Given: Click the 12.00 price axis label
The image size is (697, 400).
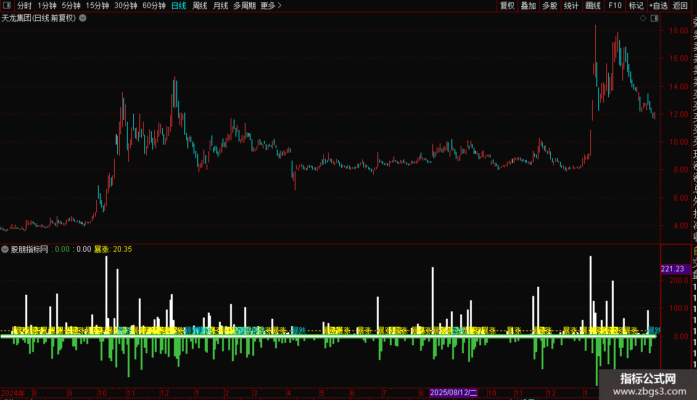Looking at the screenshot, I should (x=678, y=114).
